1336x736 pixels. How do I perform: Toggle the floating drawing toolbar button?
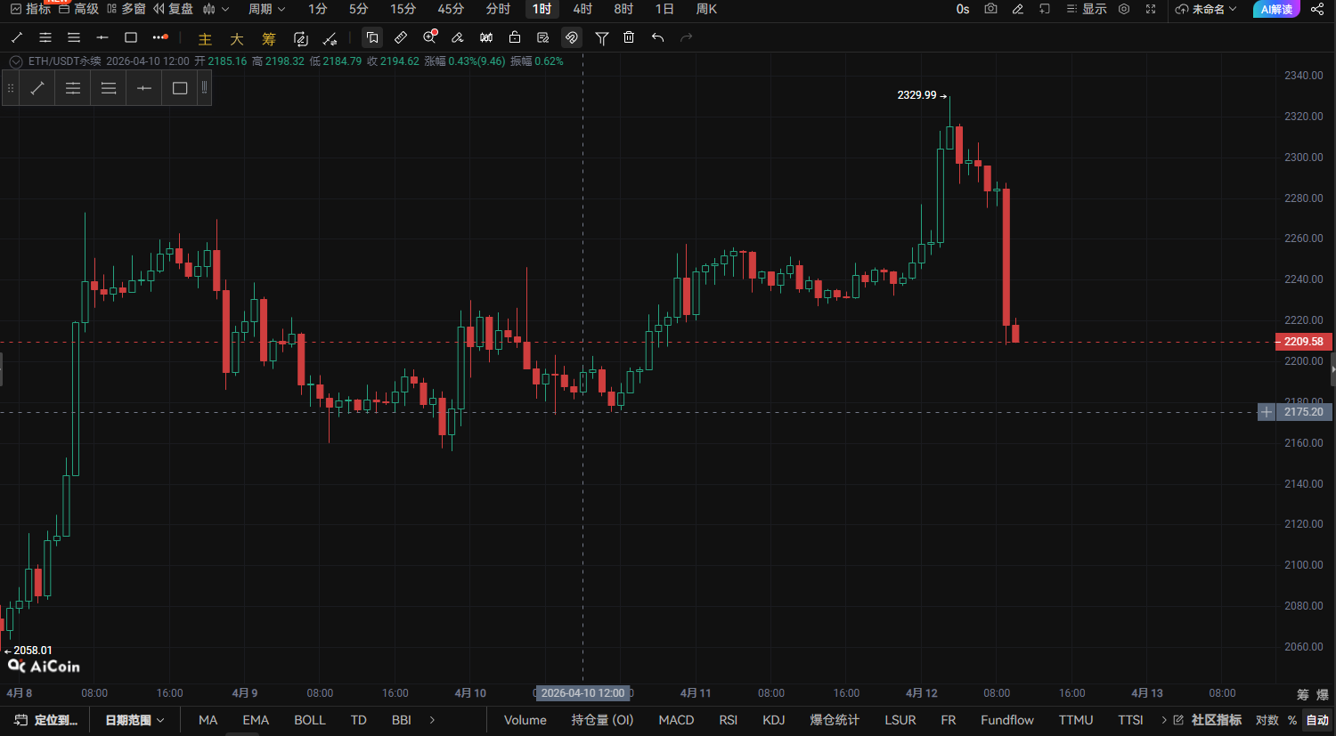372,37
